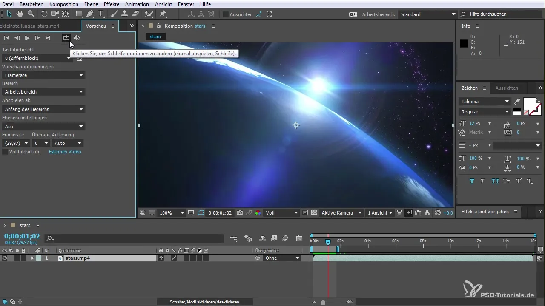Open the Tastaturbefehl 0 (Ziffernblock) dropdown
Viewport: 545px width, 306px height.
37,58
